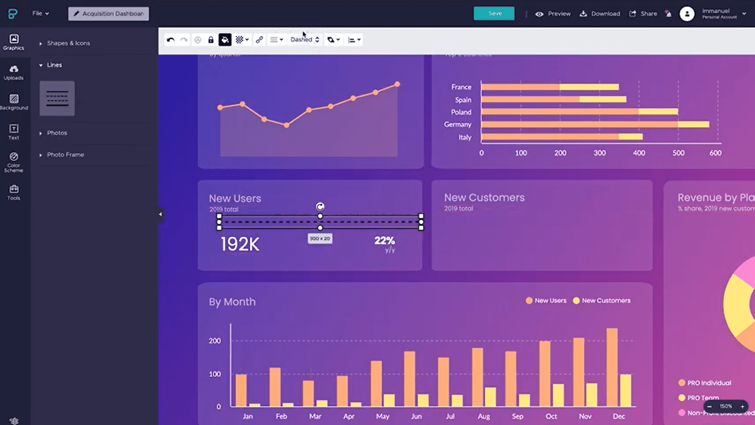Open the Uploads sidebar panel
This screenshot has height=425, width=755.
click(x=14, y=73)
